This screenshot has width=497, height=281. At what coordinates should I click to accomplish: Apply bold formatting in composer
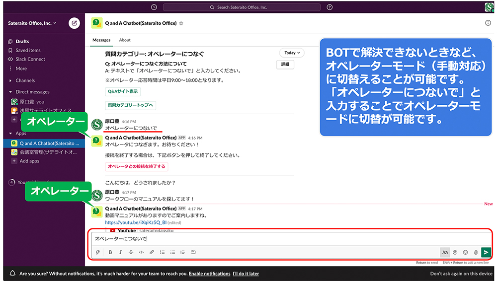click(x=110, y=252)
